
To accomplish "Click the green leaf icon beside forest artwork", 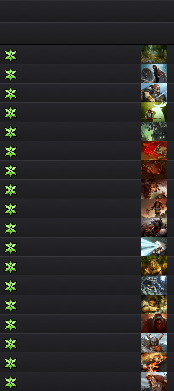I will (11, 55).
